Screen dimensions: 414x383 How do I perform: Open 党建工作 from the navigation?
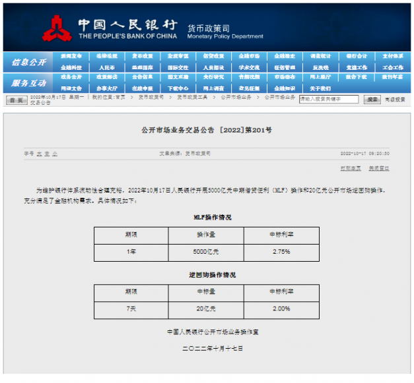(357, 68)
